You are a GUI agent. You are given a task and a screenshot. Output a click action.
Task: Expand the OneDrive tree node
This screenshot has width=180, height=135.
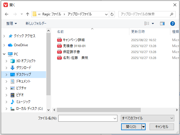tap(4, 45)
